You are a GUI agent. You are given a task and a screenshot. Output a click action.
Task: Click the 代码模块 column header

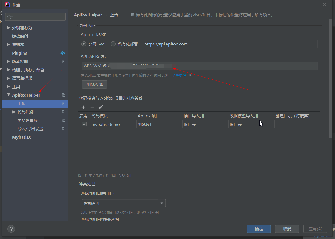click(113, 116)
